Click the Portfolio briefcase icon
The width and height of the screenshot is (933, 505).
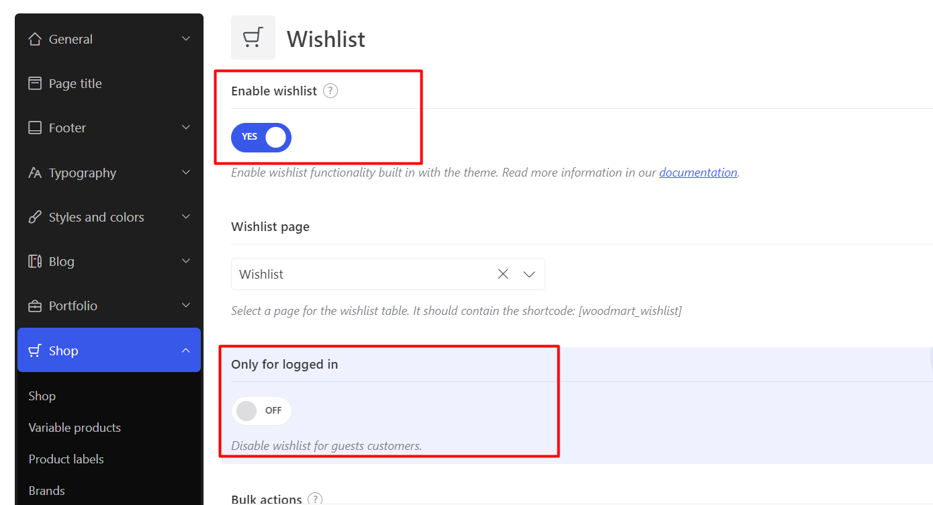(x=35, y=306)
